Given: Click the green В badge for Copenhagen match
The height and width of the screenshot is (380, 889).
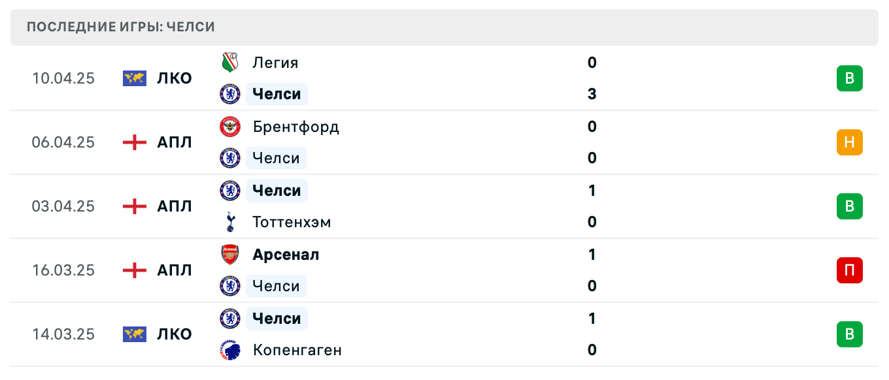Looking at the screenshot, I should click(x=849, y=334).
